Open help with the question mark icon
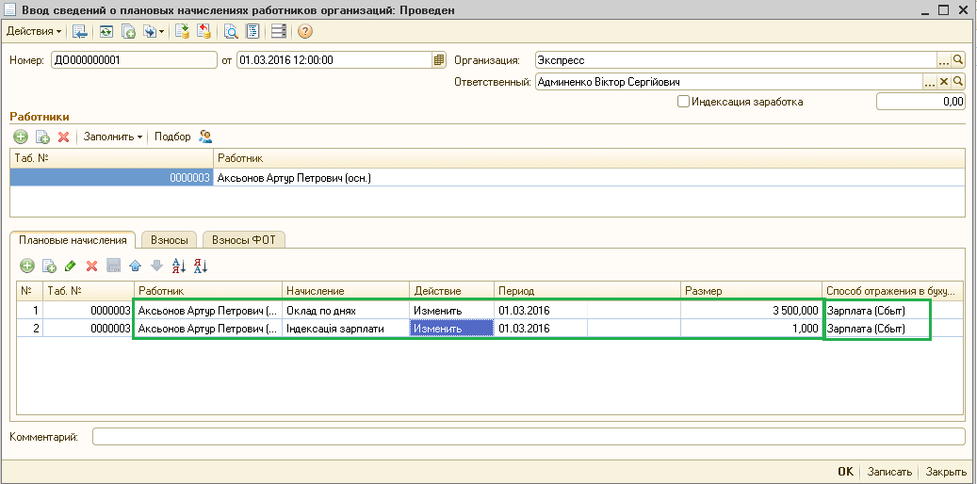The width and height of the screenshot is (977, 484). click(305, 31)
